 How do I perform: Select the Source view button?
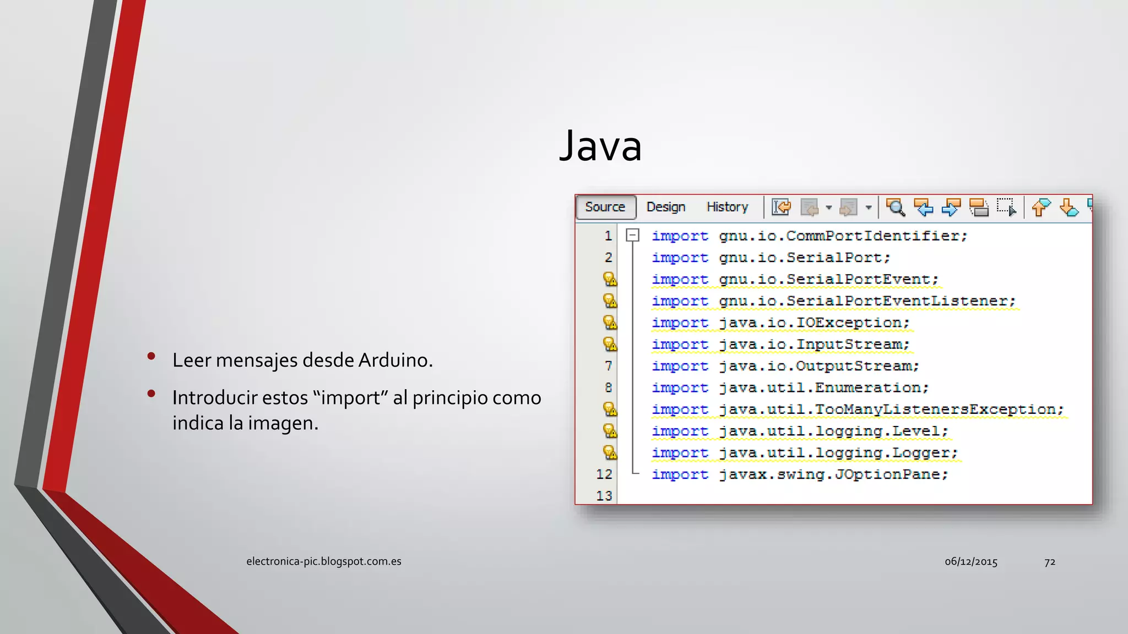(x=605, y=207)
